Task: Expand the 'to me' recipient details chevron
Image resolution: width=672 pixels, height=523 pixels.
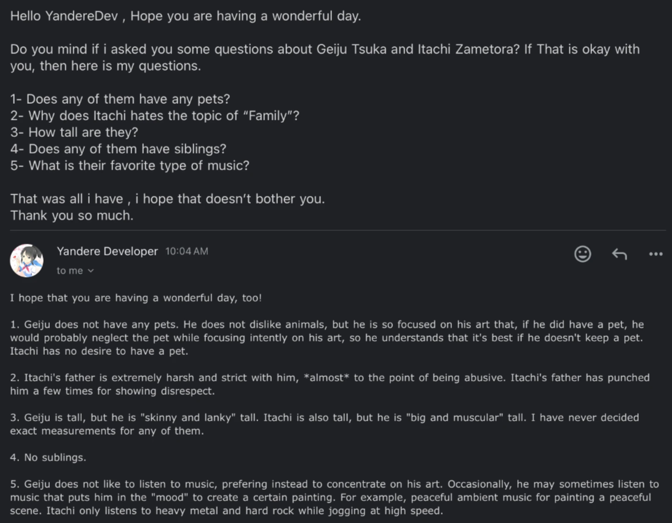Action: [x=91, y=271]
